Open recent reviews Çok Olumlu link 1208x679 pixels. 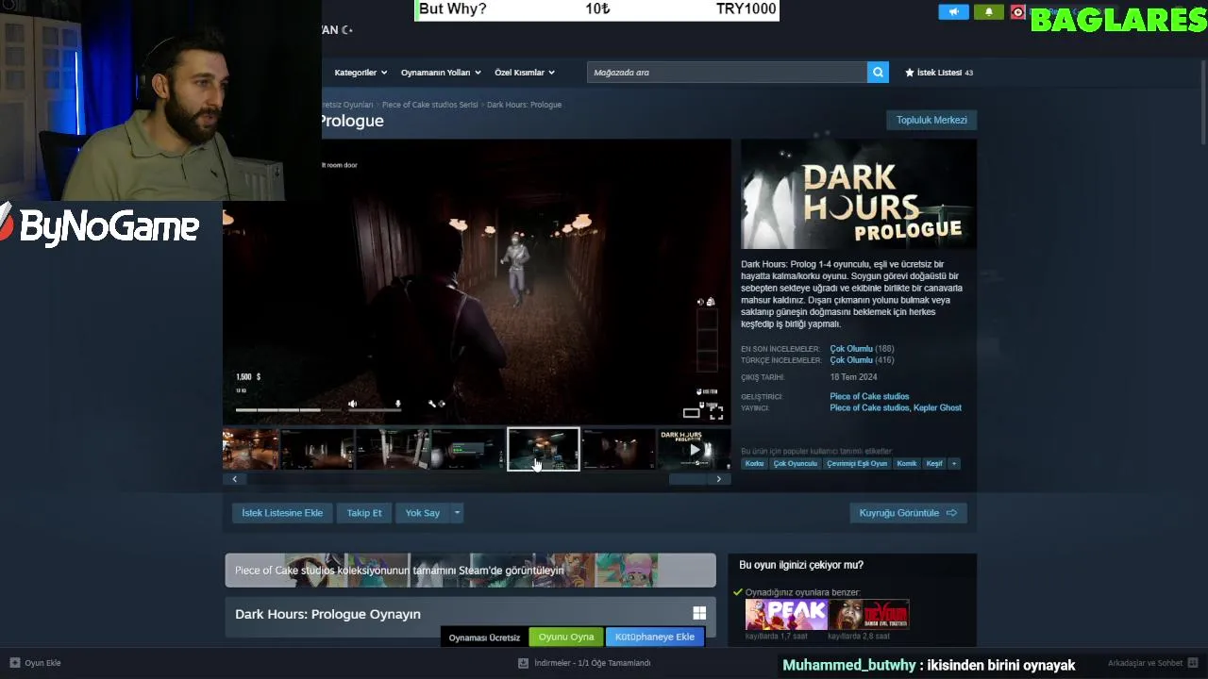tap(851, 349)
